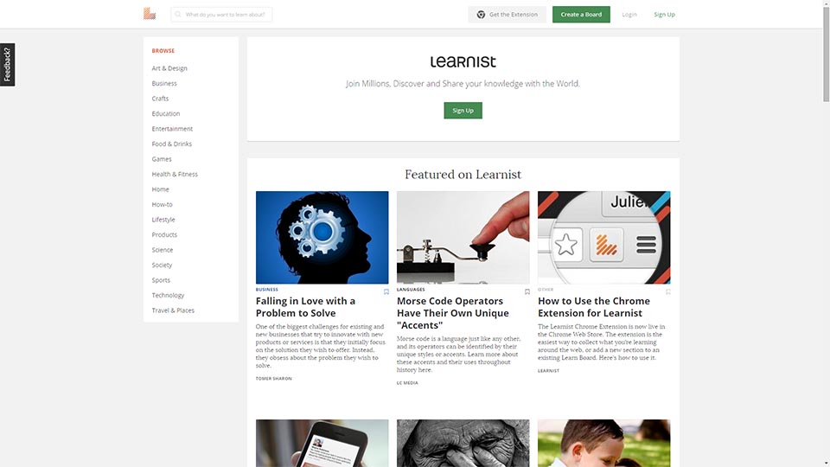Open the Tomer Sharon author link

click(x=274, y=379)
